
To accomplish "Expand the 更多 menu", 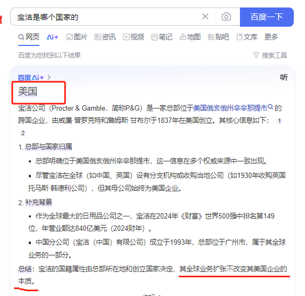I will tap(271, 37).
